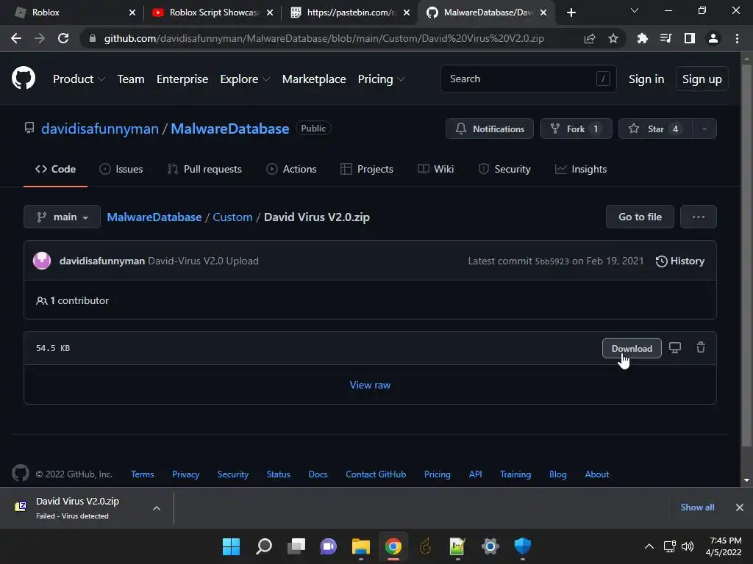Open the main branch selector

pos(62,217)
